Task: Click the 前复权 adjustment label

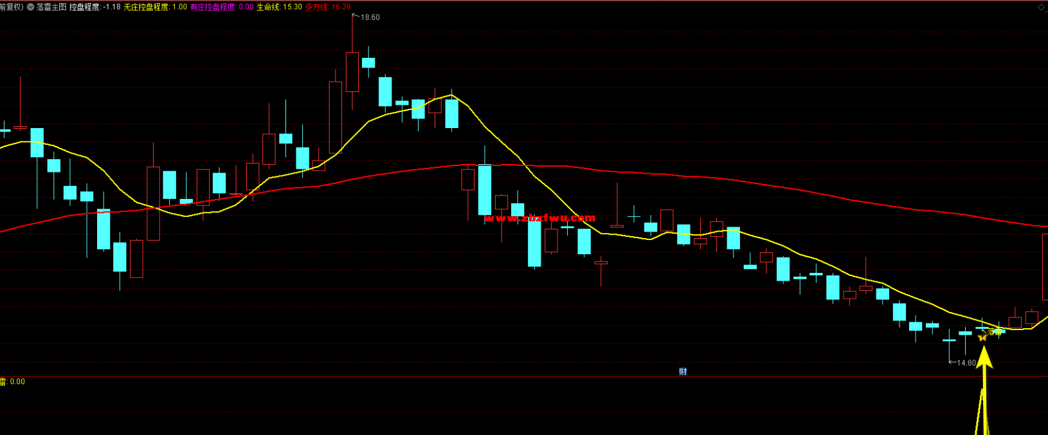Action: tap(11, 7)
